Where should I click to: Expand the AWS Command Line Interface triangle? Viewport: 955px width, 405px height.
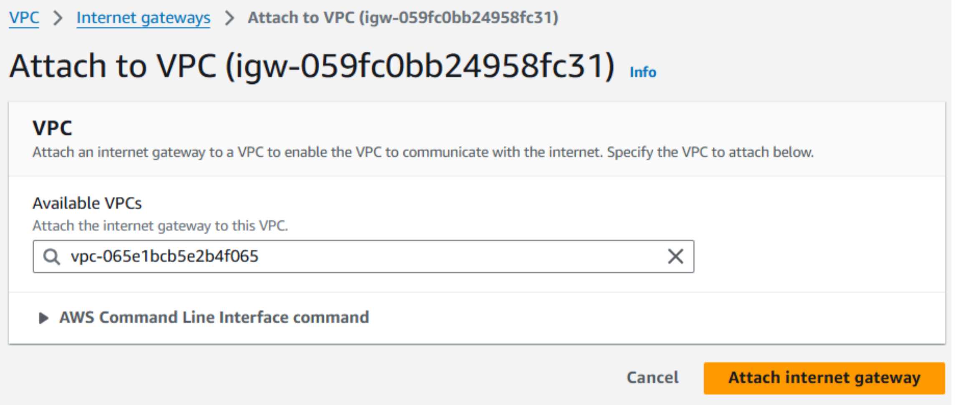point(43,318)
